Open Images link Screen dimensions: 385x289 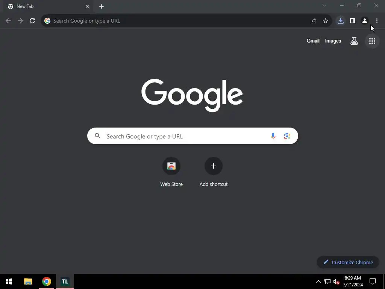coord(333,41)
